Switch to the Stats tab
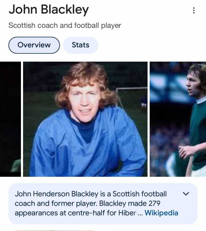The height and width of the screenshot is (231, 206). 81,45
